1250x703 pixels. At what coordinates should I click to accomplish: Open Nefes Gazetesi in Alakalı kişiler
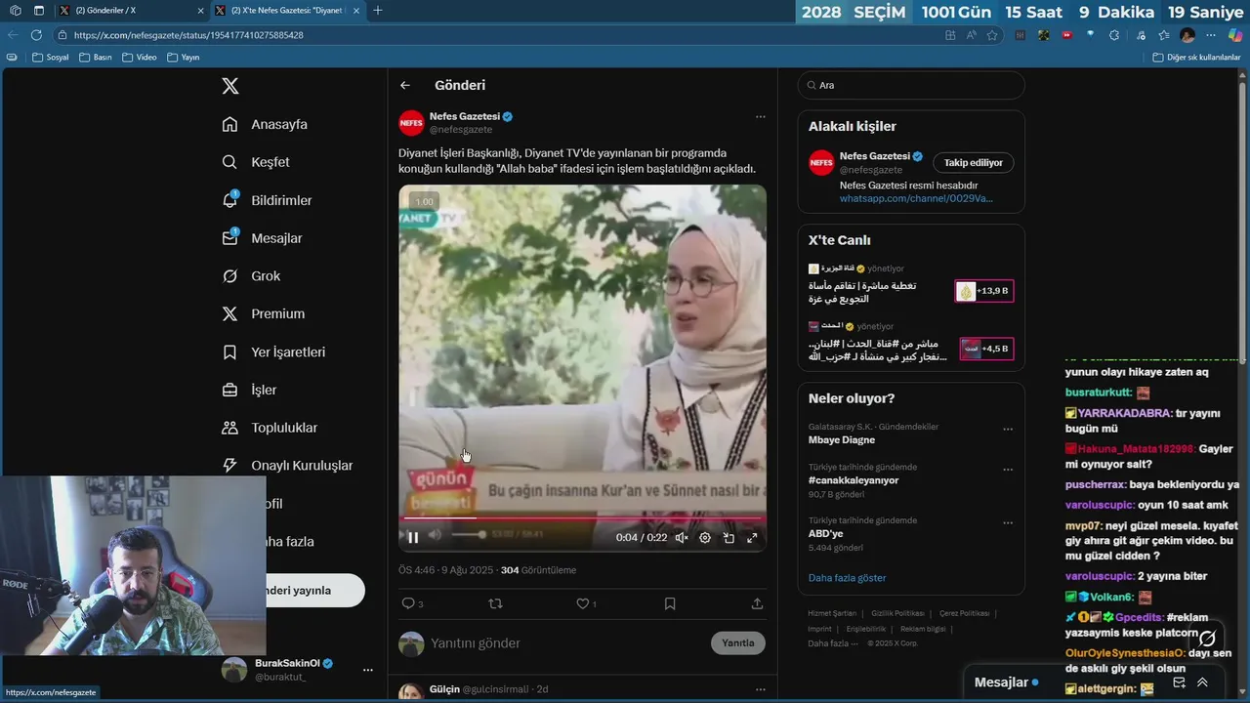[x=874, y=156]
